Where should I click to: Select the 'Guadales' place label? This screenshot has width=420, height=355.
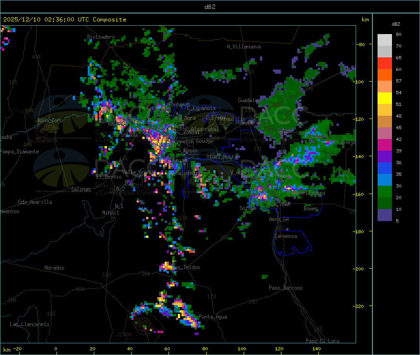tap(249, 100)
